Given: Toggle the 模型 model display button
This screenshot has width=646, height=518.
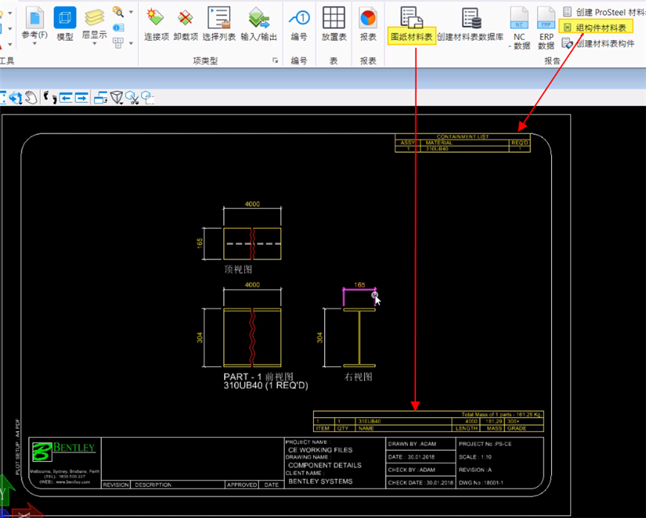Looking at the screenshot, I should [65, 18].
